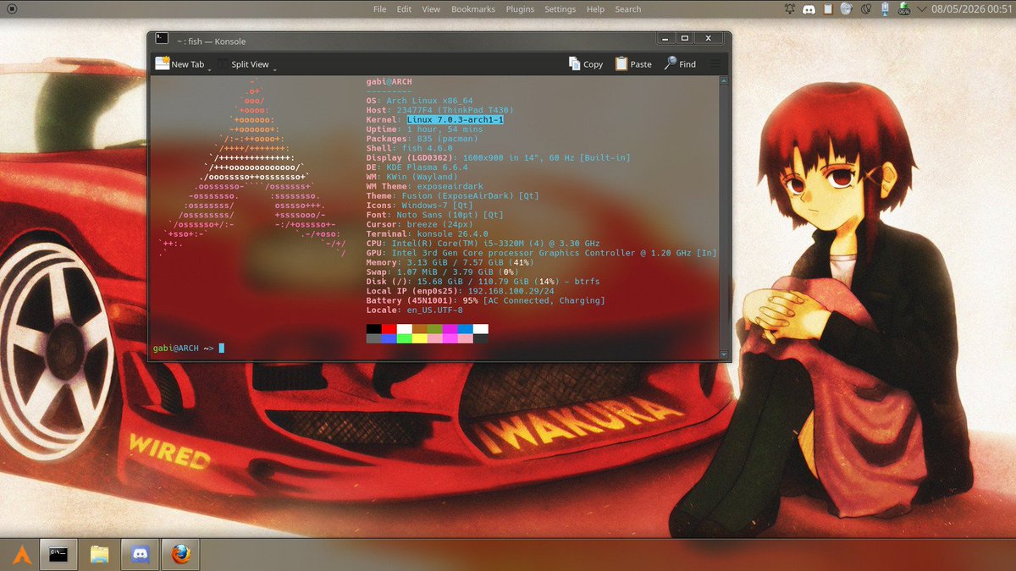Viewport: 1016px width, 571px height.
Task: Toggle Night Light moon tray icon
Action: click(866, 9)
